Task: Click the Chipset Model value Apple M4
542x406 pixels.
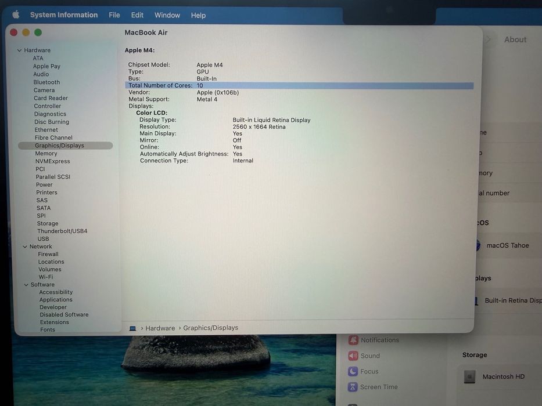Action: click(x=210, y=65)
